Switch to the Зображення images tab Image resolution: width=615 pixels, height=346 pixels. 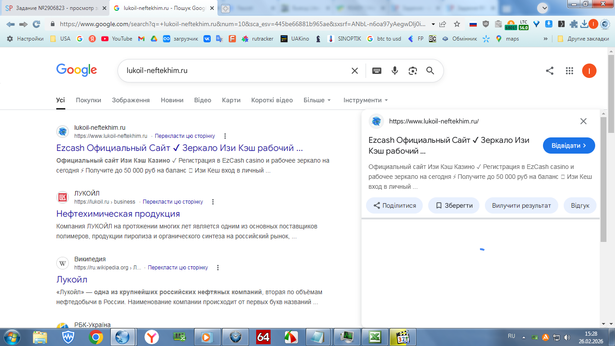point(131,100)
